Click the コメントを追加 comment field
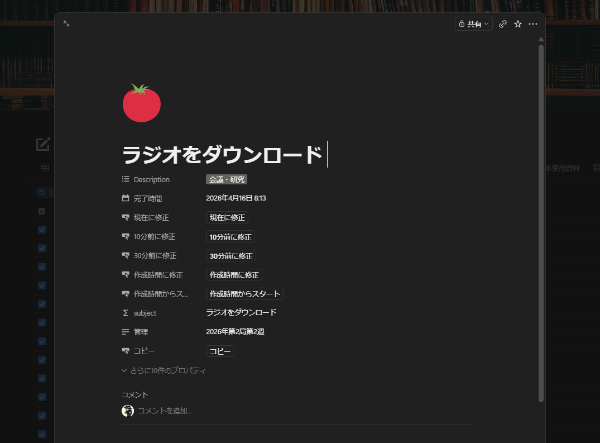This screenshot has width=600, height=443. point(165,411)
